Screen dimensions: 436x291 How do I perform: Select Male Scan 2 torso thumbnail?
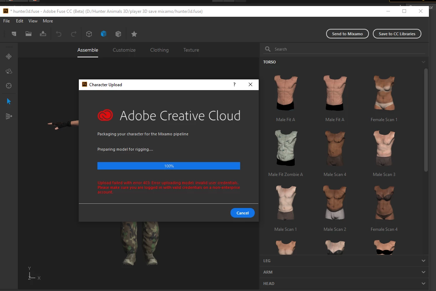pyautogui.click(x=335, y=203)
